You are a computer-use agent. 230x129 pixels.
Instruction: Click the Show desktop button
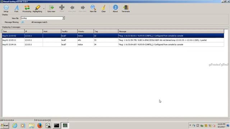(x=228, y=125)
